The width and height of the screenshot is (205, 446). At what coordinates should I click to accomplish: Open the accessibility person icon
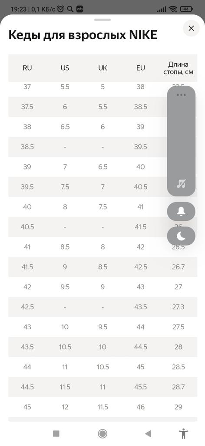tap(183, 433)
